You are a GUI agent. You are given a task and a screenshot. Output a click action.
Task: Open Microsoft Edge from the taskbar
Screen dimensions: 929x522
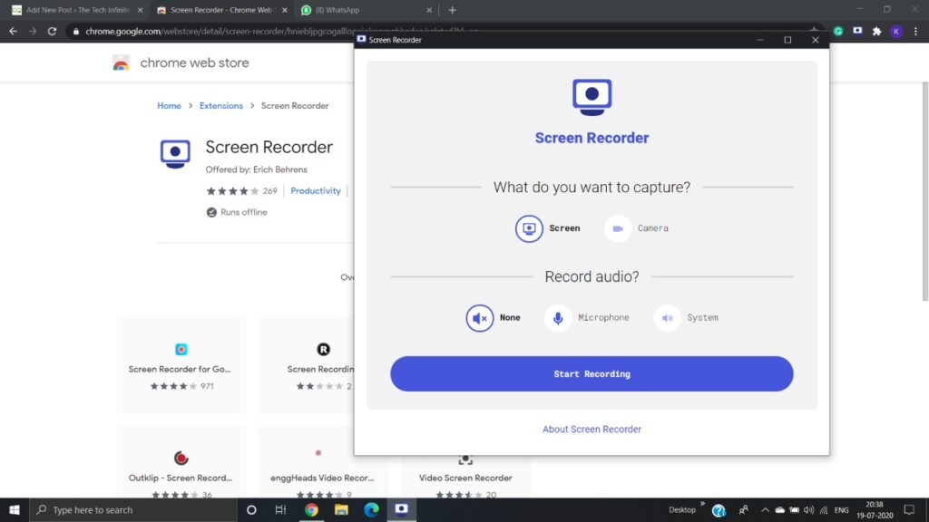(371, 509)
